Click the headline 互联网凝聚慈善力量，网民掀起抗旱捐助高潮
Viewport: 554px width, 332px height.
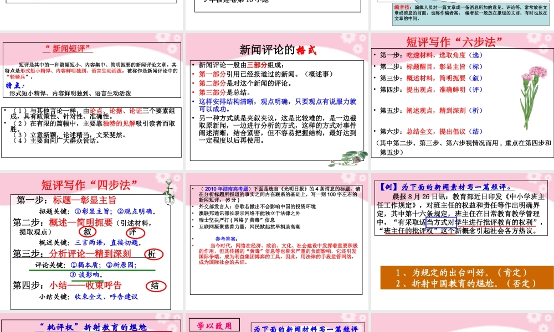tap(249, 227)
